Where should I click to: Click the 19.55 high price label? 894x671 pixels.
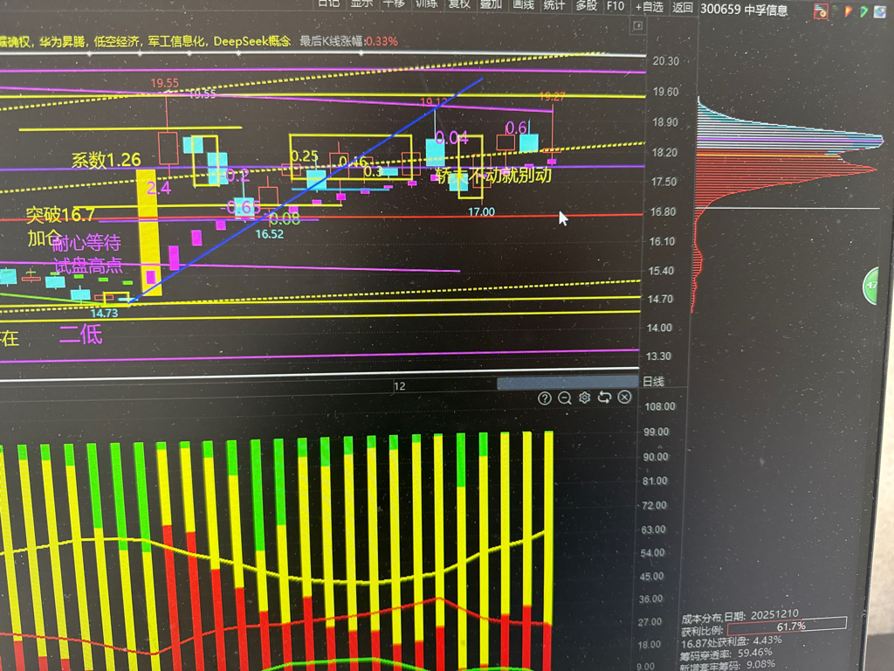pos(165,83)
